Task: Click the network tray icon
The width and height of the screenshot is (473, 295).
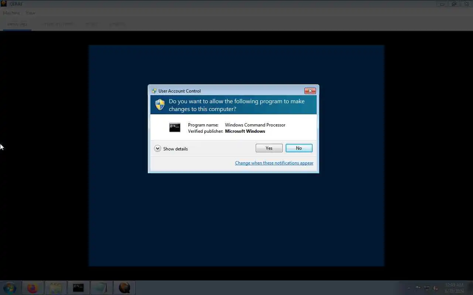Action: coord(427,288)
